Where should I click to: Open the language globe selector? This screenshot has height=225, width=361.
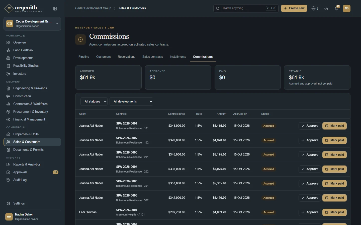click(315, 8)
